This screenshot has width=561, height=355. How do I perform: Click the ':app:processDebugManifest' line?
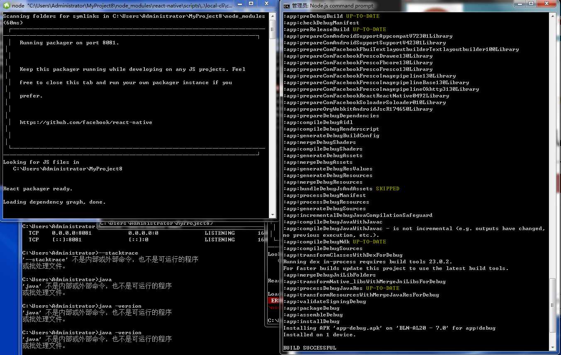coord(324,195)
